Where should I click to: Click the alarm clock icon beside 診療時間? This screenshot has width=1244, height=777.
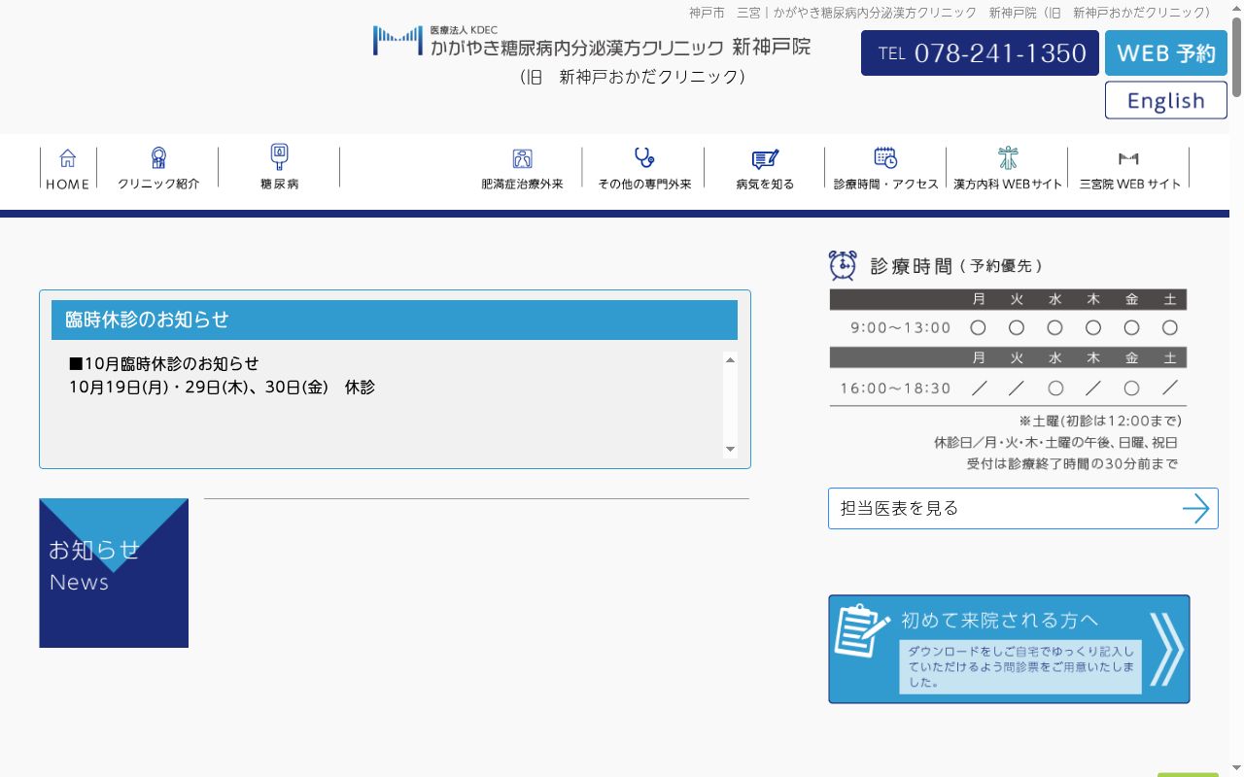843,265
